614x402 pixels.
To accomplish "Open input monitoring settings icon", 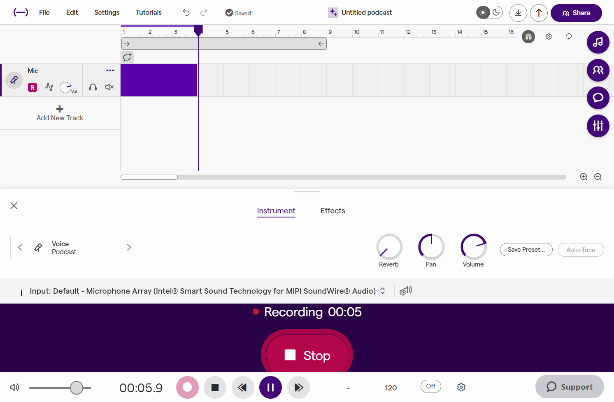I will click(406, 291).
